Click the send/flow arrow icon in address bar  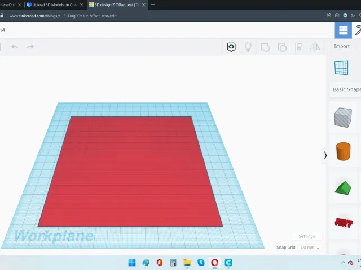coord(353,16)
